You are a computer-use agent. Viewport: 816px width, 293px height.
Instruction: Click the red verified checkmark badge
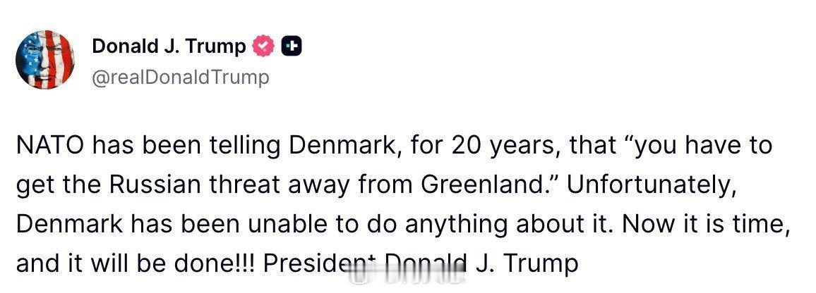pyautogui.click(x=263, y=47)
